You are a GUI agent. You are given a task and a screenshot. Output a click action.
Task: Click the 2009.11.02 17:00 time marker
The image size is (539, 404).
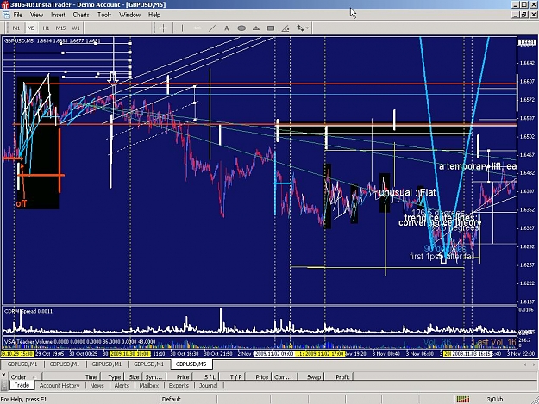323,353
